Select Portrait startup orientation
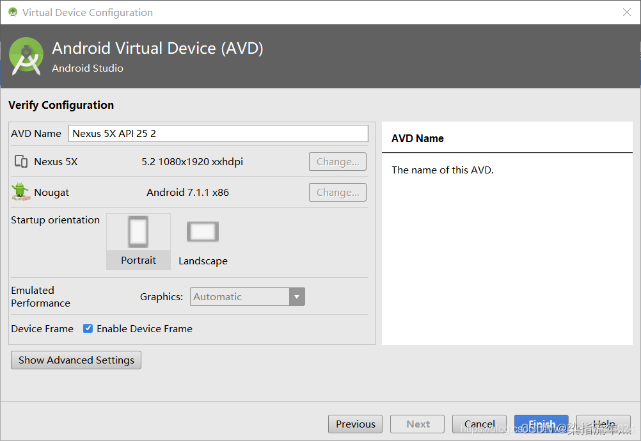The width and height of the screenshot is (641, 441). pyautogui.click(x=139, y=241)
